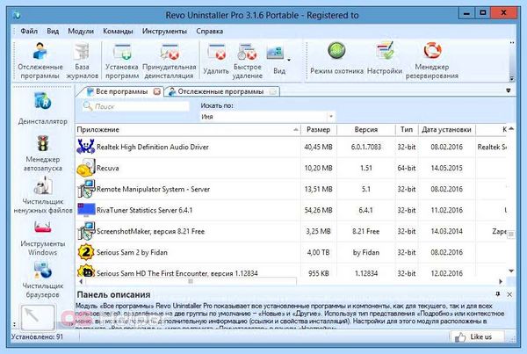Image resolution: width=527 pixels, height=354 pixels.
Task: Select ScreenshotMaker, версия 8.21 Free row
Action: [x=291, y=231]
